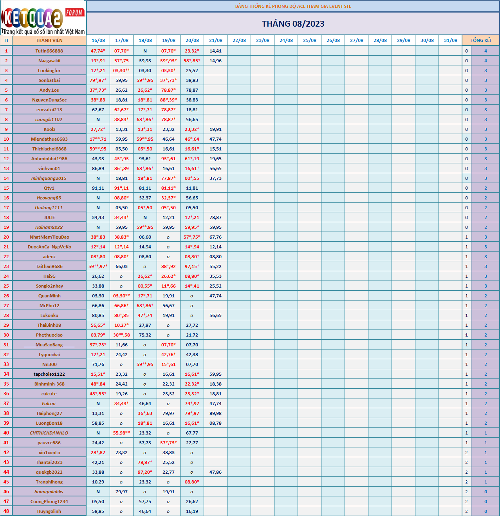Select member name Koolz
The image size is (500, 516).
point(49,129)
